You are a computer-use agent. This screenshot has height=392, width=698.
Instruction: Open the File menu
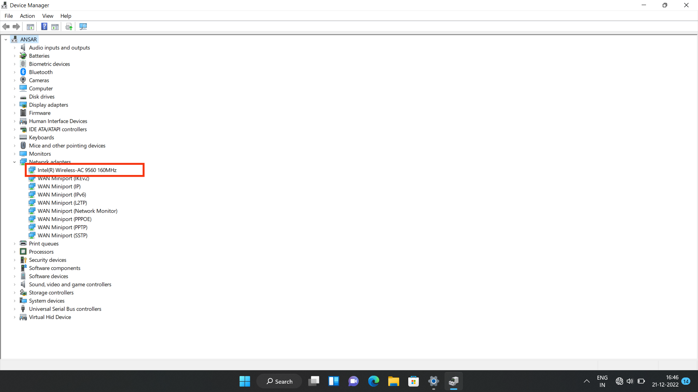click(8, 16)
